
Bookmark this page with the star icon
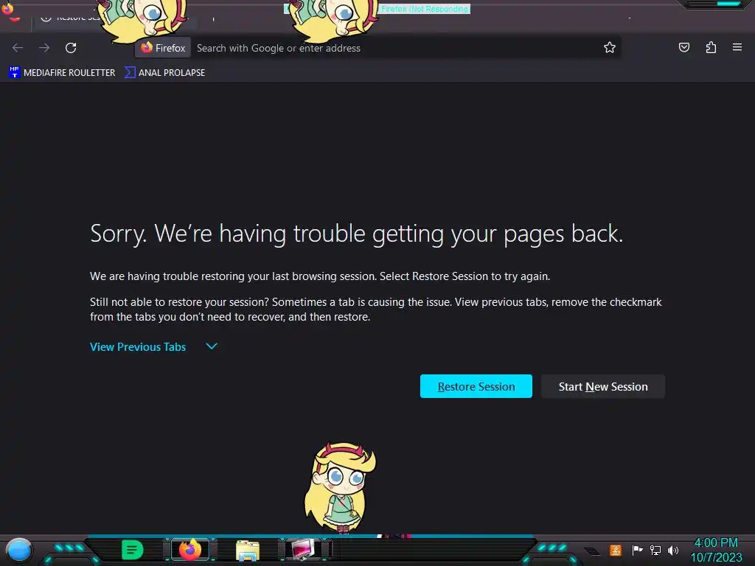610,47
